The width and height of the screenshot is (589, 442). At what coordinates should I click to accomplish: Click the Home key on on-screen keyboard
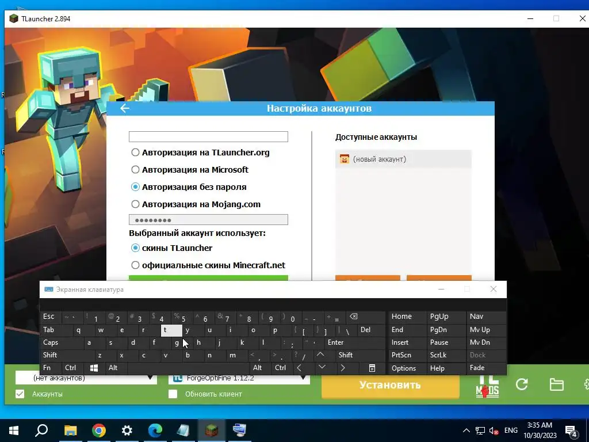point(407,317)
